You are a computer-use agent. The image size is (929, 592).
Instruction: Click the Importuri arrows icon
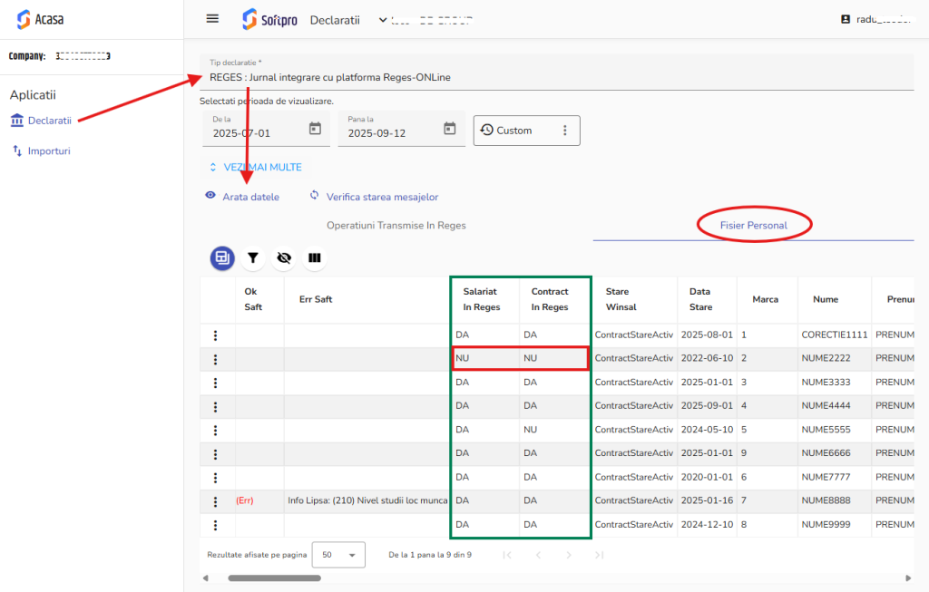[17, 150]
